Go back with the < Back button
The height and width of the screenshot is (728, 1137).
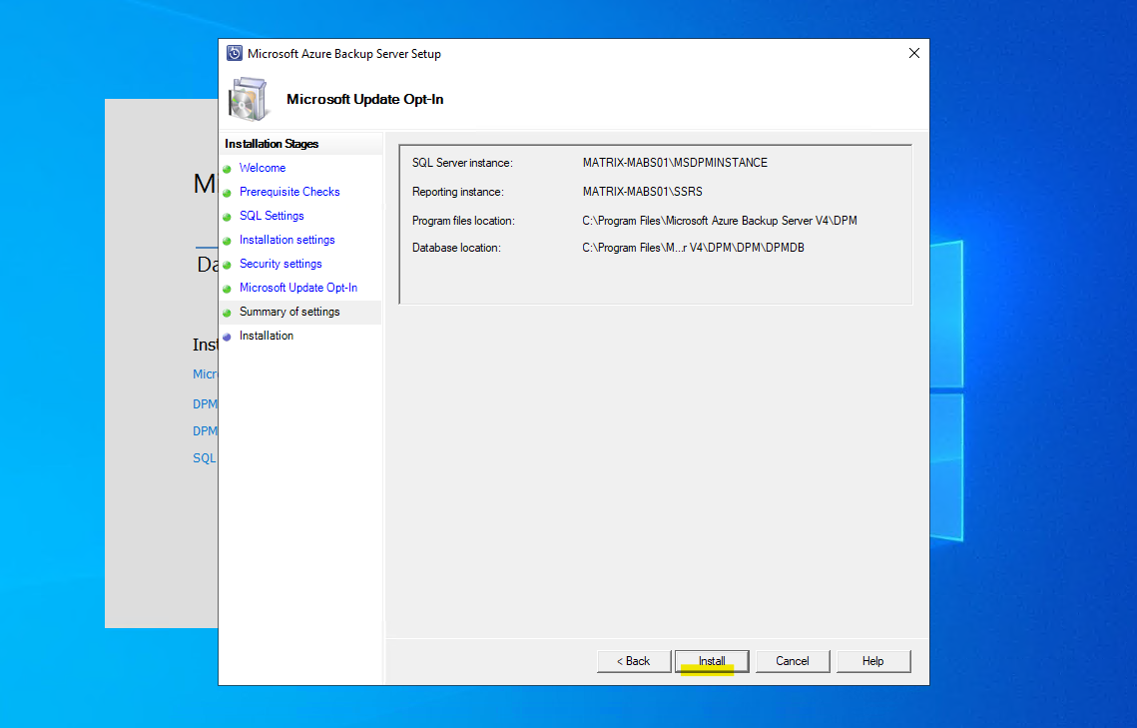(x=634, y=661)
